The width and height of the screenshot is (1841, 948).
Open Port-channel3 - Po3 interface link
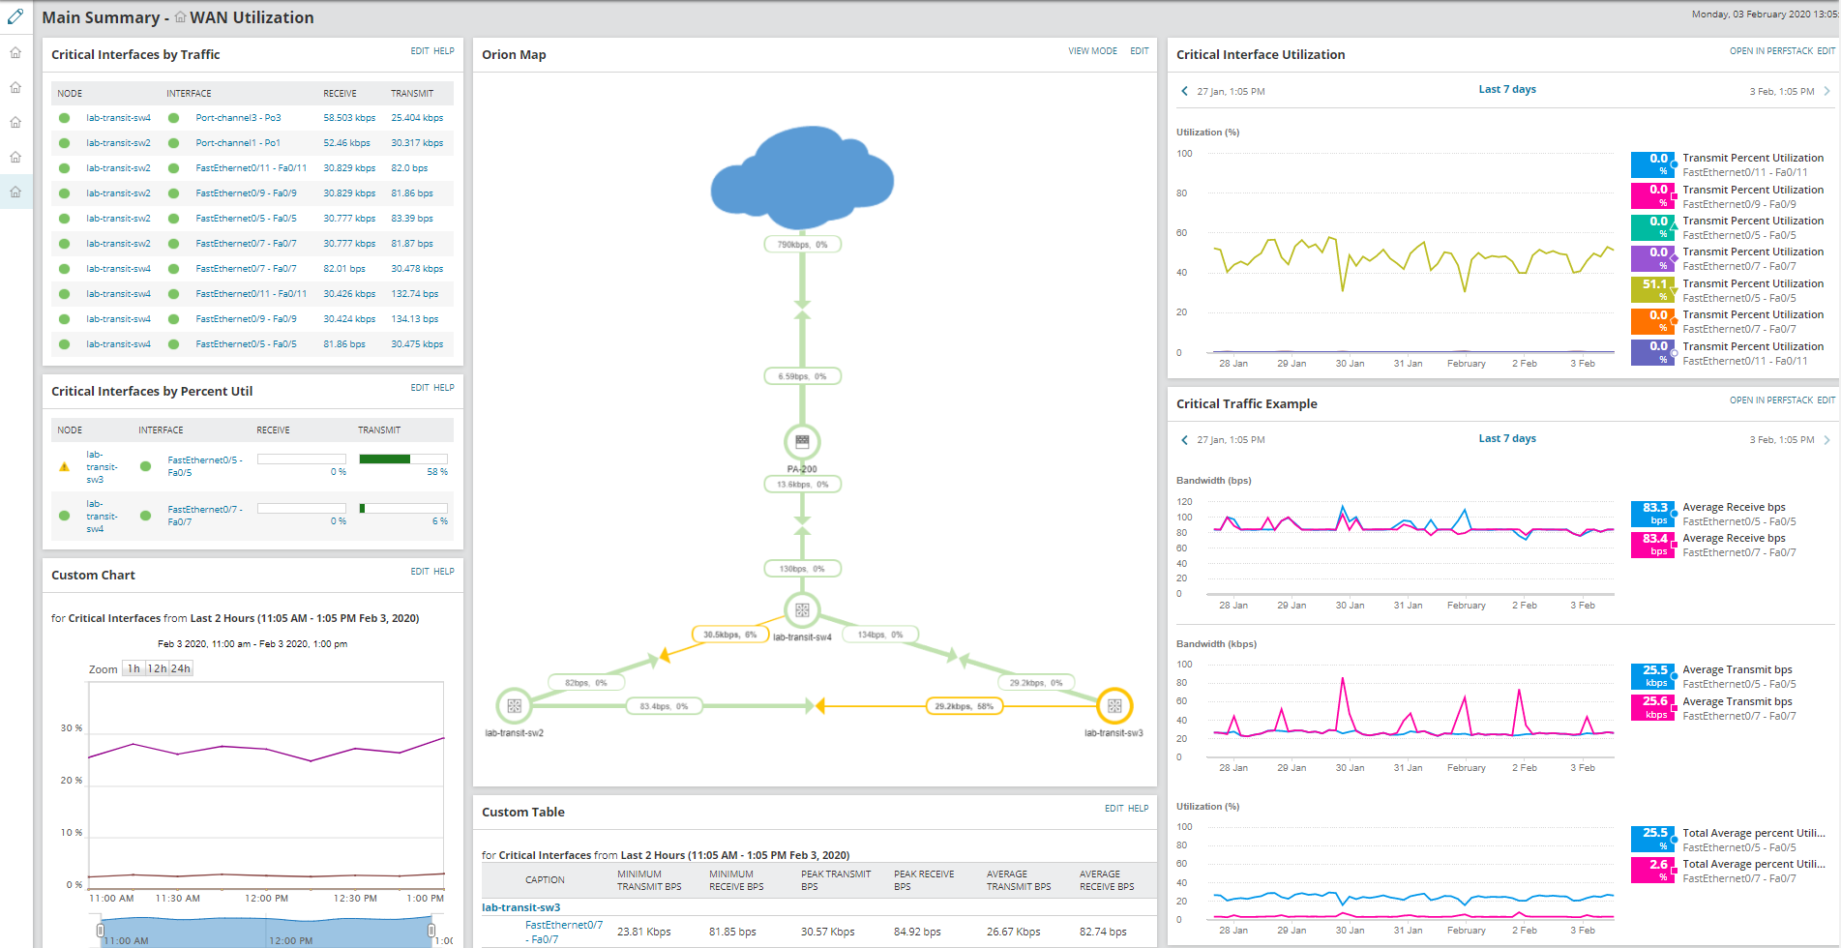pyautogui.click(x=238, y=118)
